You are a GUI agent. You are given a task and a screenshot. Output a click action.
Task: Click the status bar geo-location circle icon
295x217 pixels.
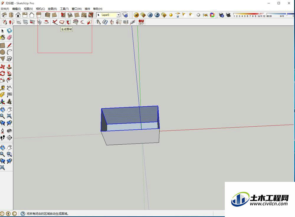click(x=2, y=214)
